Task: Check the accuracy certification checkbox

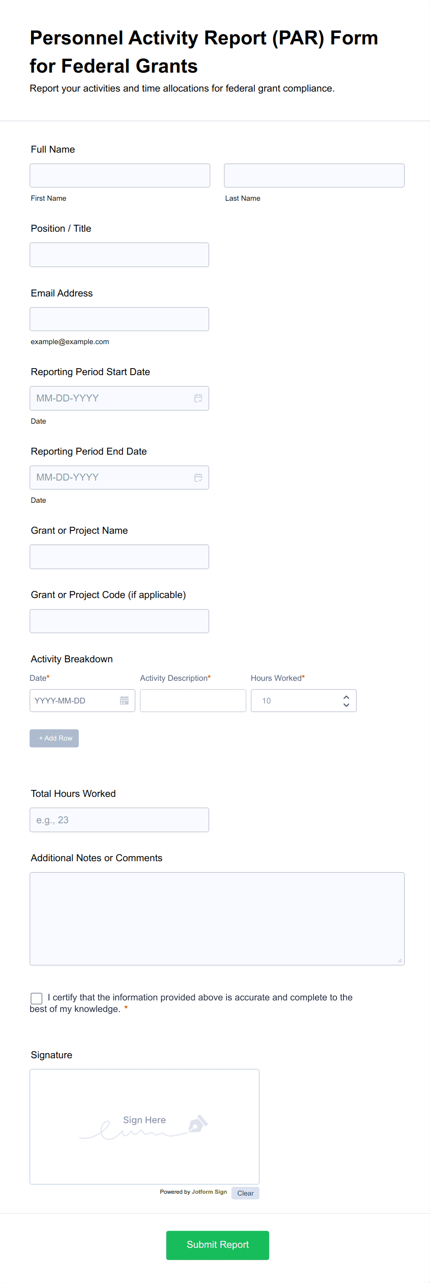Action: click(x=37, y=998)
